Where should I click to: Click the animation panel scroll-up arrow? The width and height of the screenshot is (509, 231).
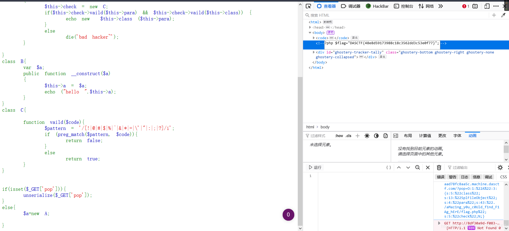(506, 143)
